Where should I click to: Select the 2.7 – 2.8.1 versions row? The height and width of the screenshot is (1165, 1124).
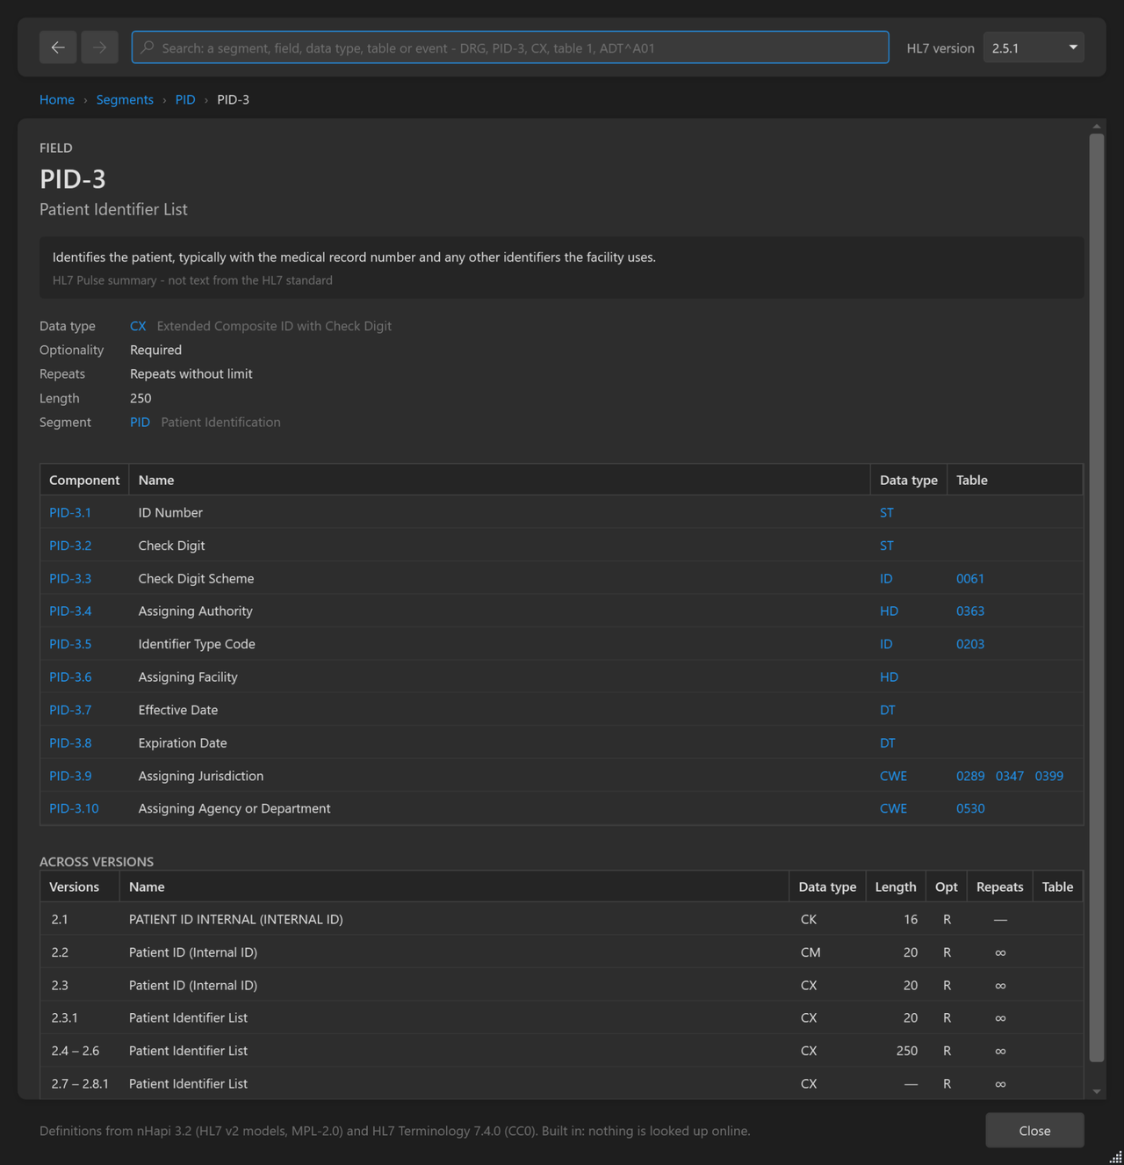click(x=562, y=1083)
